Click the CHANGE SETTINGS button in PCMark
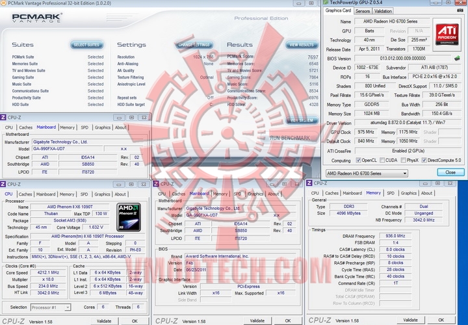 (194, 45)
